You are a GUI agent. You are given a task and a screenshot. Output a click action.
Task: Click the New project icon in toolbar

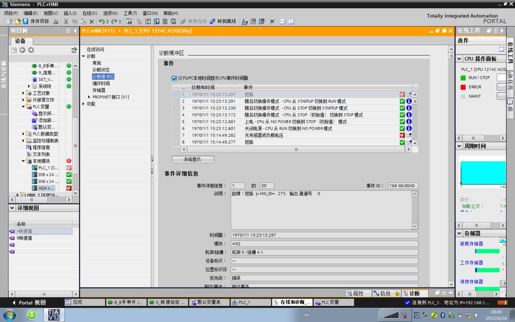10,21
